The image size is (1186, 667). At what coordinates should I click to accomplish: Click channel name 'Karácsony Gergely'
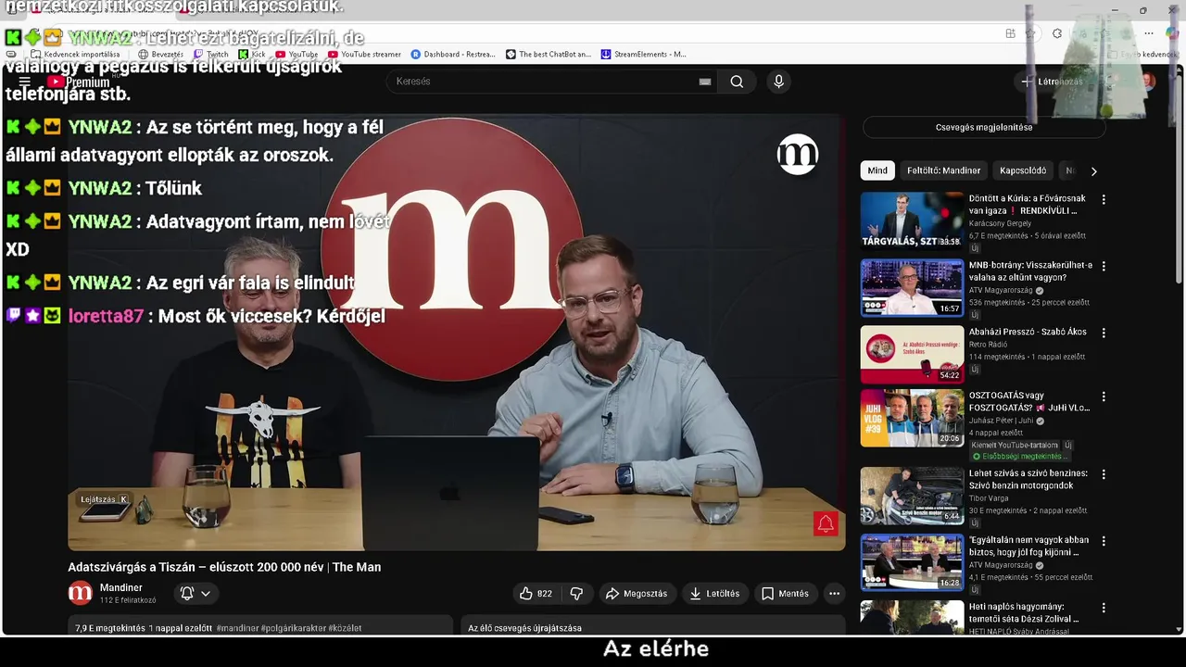pos(1000,224)
